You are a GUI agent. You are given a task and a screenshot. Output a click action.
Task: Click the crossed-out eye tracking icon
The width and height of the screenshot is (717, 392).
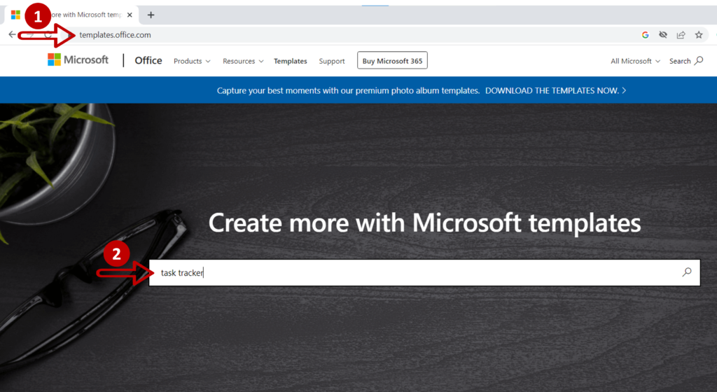tap(663, 34)
